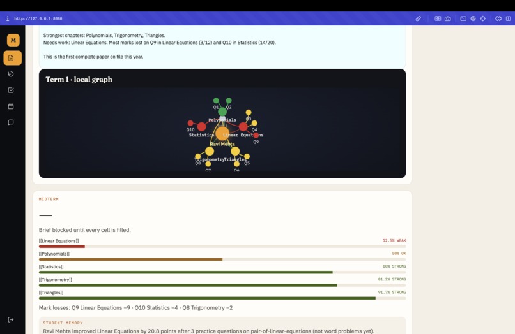
Task: Select the yellow Q5 node
Action: pos(247,156)
